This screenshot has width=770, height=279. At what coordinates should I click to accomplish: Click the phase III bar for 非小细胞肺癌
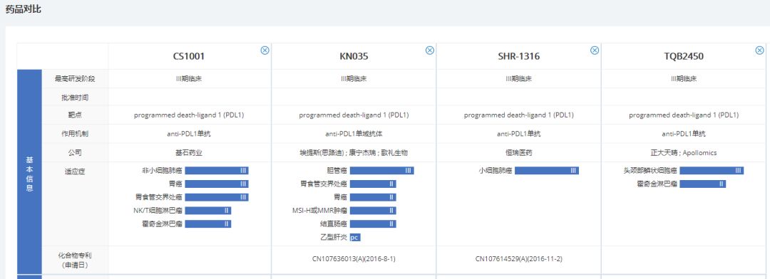[217, 171]
